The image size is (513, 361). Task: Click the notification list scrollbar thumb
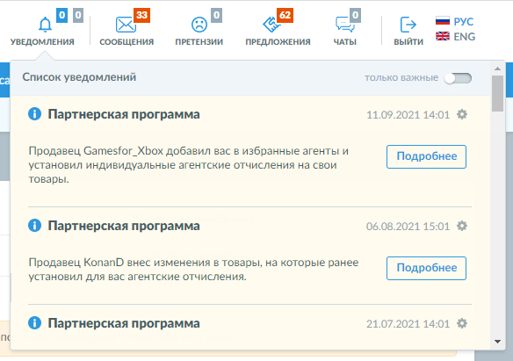click(x=497, y=93)
